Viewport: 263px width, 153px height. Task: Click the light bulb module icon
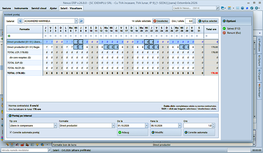coord(37,145)
